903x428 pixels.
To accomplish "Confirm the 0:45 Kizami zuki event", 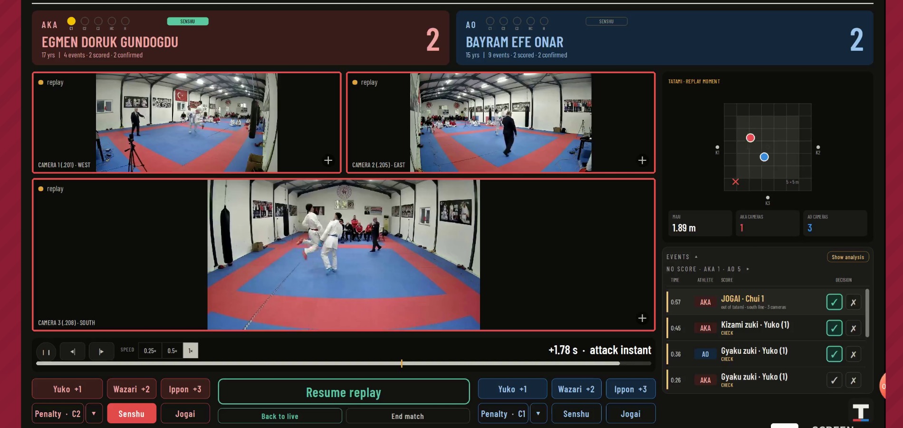I will pos(834,328).
